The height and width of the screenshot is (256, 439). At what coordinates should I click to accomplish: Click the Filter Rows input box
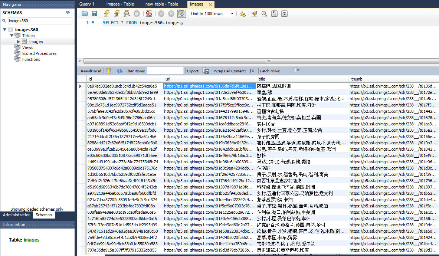(165, 71)
